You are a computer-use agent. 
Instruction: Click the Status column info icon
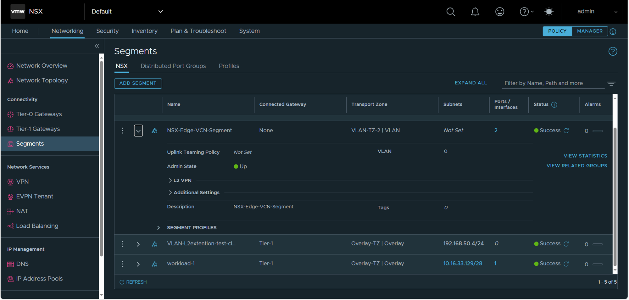pyautogui.click(x=554, y=104)
